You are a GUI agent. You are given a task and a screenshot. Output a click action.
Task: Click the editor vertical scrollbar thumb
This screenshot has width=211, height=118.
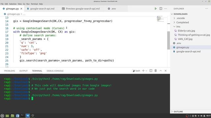point(168,40)
